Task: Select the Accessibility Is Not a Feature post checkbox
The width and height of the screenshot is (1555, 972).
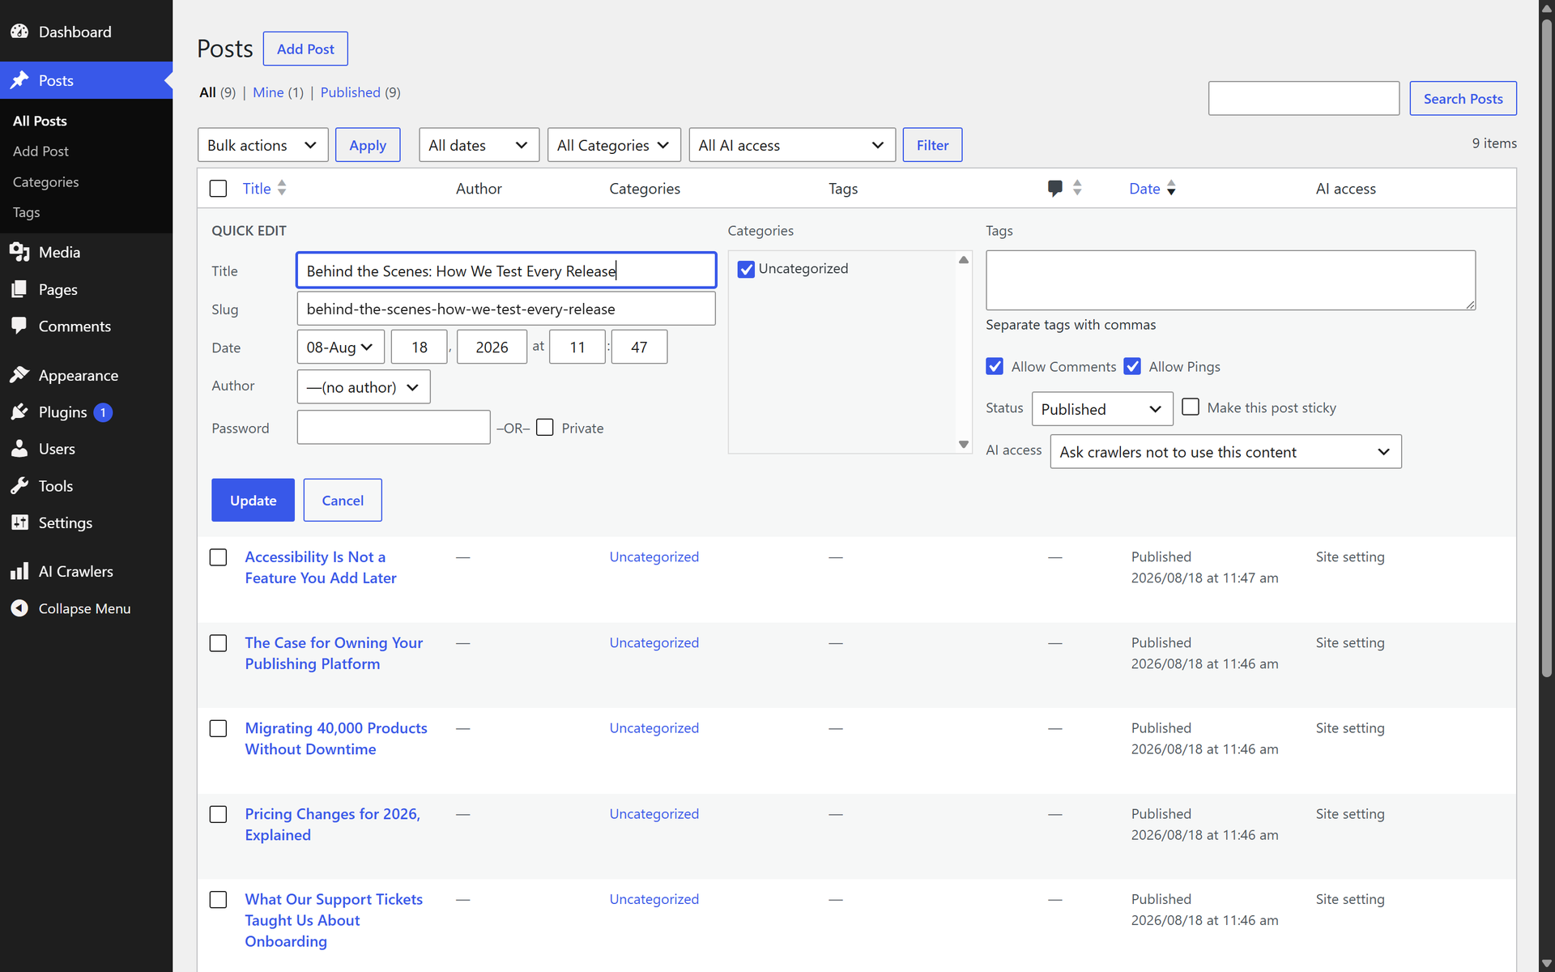Action: coord(218,557)
